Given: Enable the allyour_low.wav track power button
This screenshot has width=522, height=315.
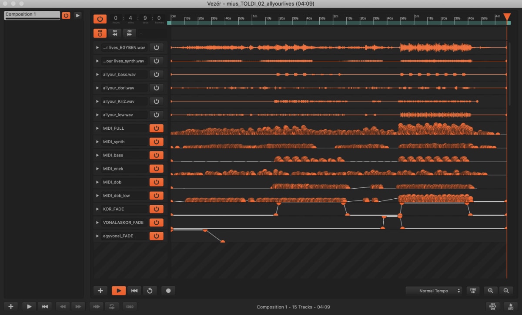Looking at the screenshot, I should [156, 115].
